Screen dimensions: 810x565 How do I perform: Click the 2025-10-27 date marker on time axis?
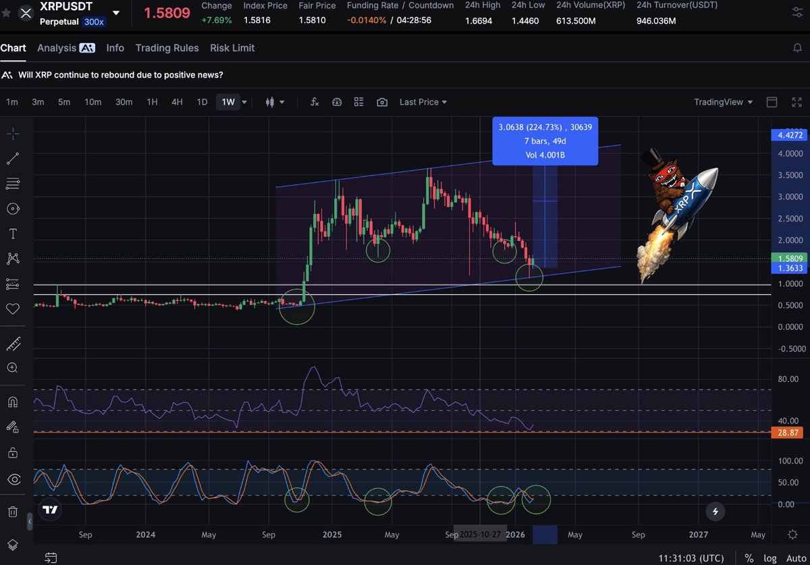tap(480, 535)
